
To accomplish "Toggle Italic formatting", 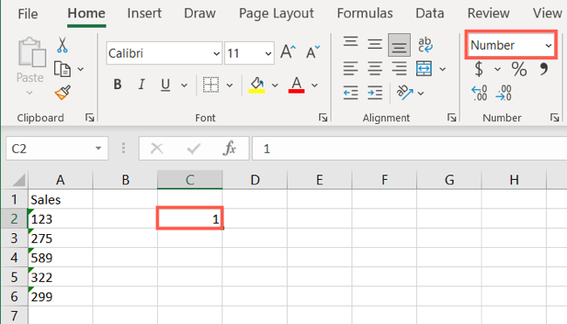I will tap(141, 85).
